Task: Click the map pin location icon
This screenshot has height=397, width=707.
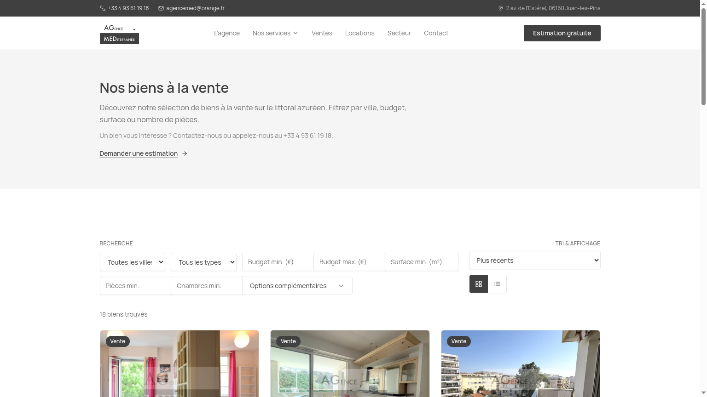Action: [501, 8]
